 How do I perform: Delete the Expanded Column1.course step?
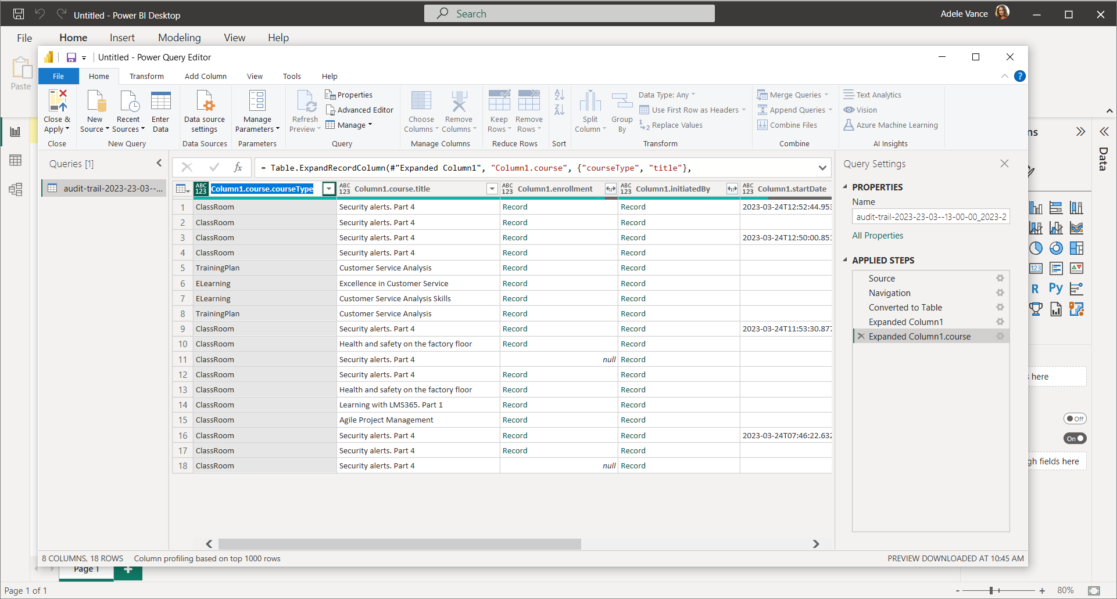861,337
